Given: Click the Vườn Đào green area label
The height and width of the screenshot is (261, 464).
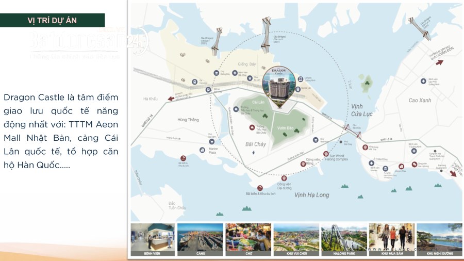Looking at the screenshot, I should coord(285,128).
